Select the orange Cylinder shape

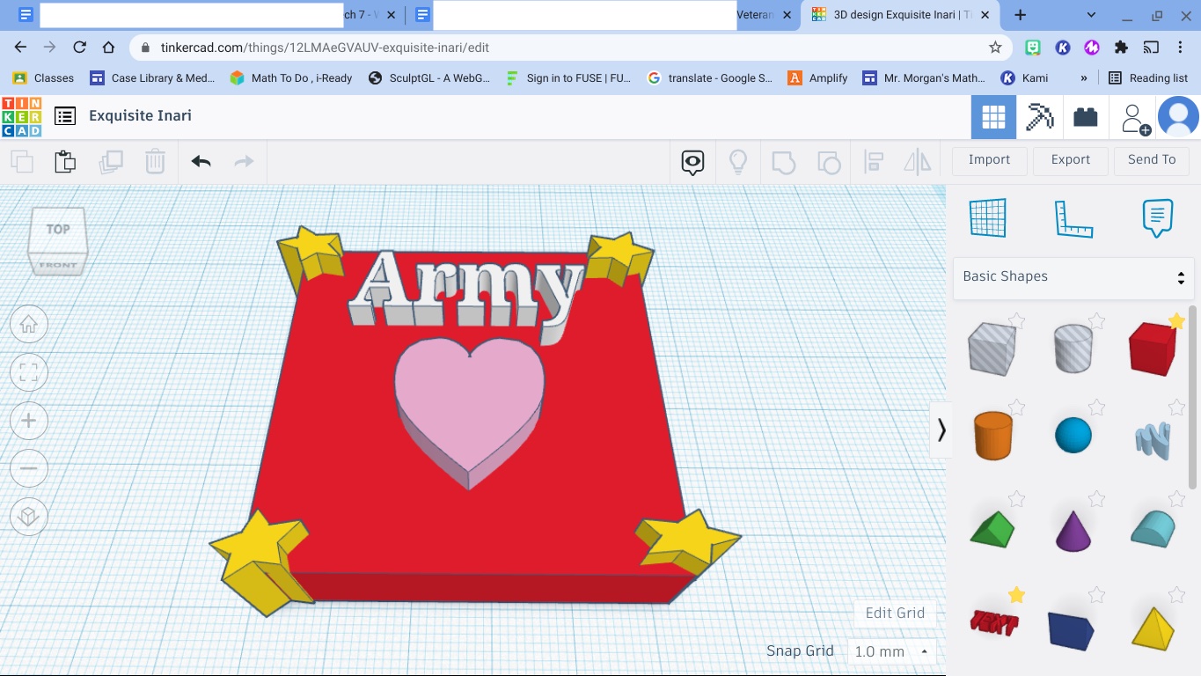point(992,436)
